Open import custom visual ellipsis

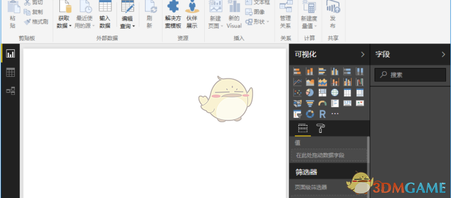click(x=334, y=114)
